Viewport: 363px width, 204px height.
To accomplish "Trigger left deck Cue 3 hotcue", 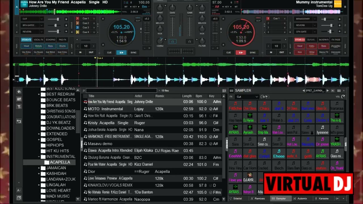I will (86, 28).
